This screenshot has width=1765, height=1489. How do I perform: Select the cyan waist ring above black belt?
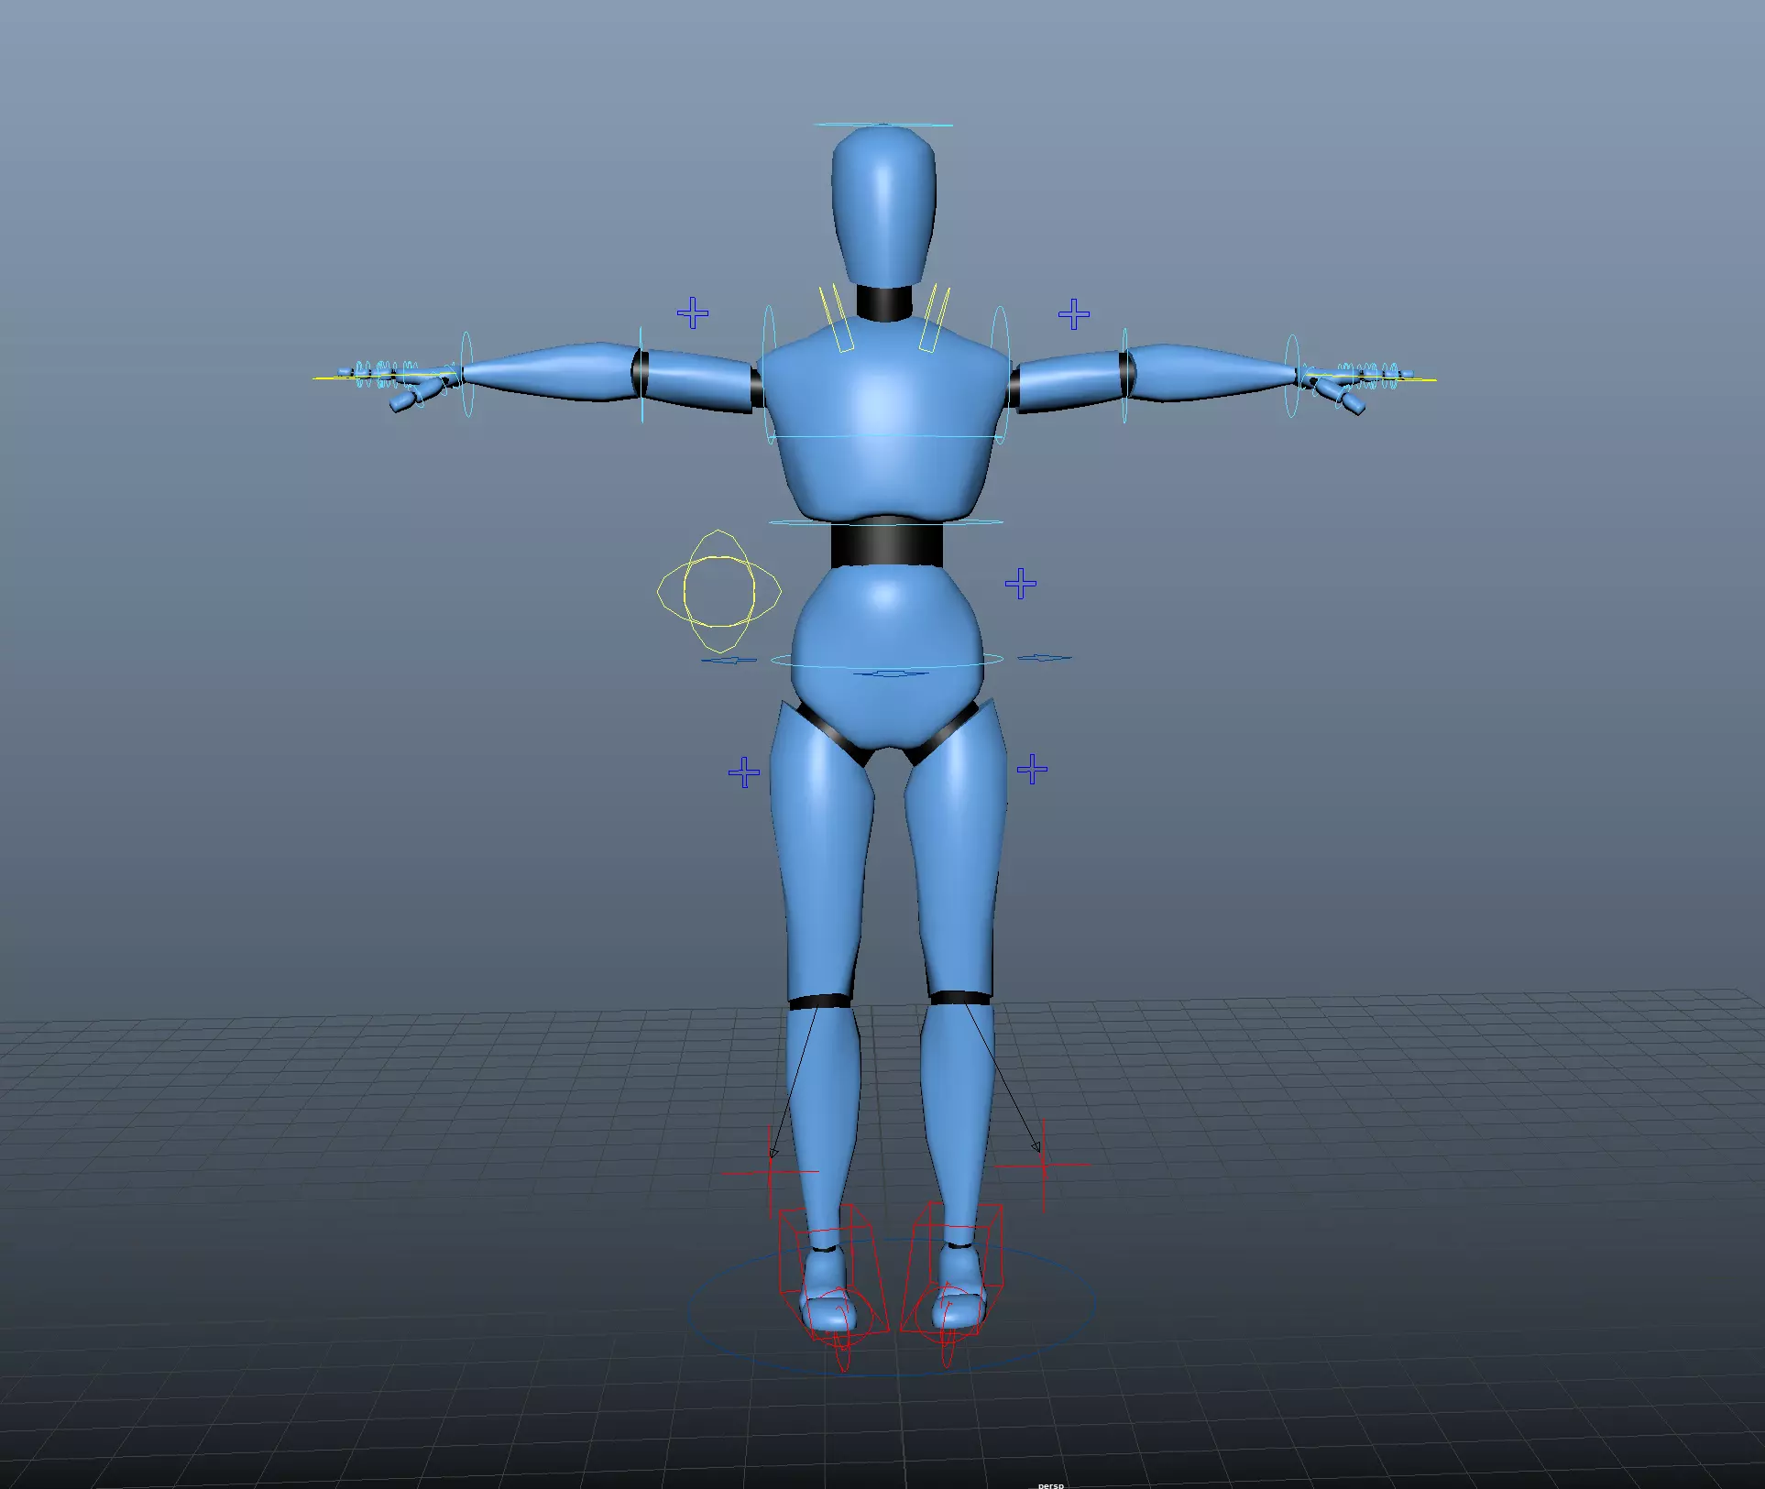point(885,522)
